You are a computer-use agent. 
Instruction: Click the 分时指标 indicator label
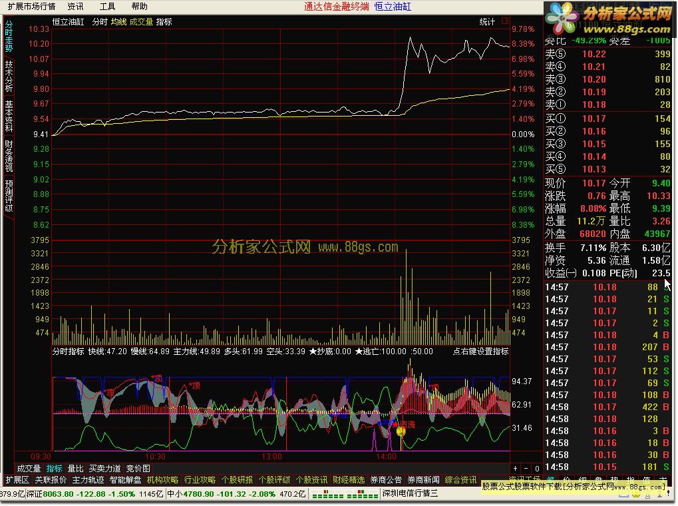(x=68, y=352)
